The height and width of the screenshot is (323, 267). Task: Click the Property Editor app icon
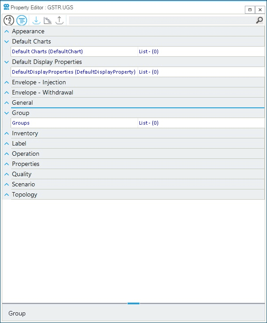click(x=6, y=7)
